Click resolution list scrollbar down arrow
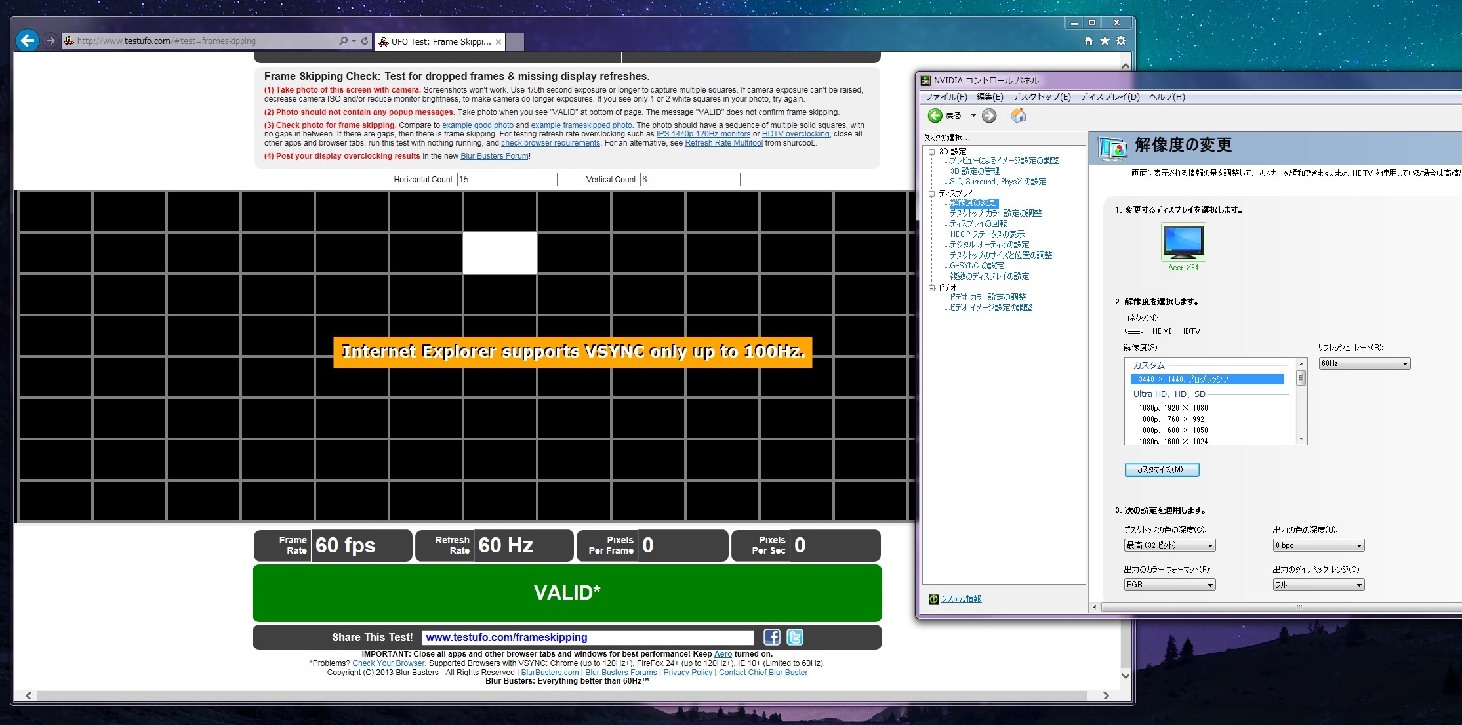 click(x=1301, y=439)
